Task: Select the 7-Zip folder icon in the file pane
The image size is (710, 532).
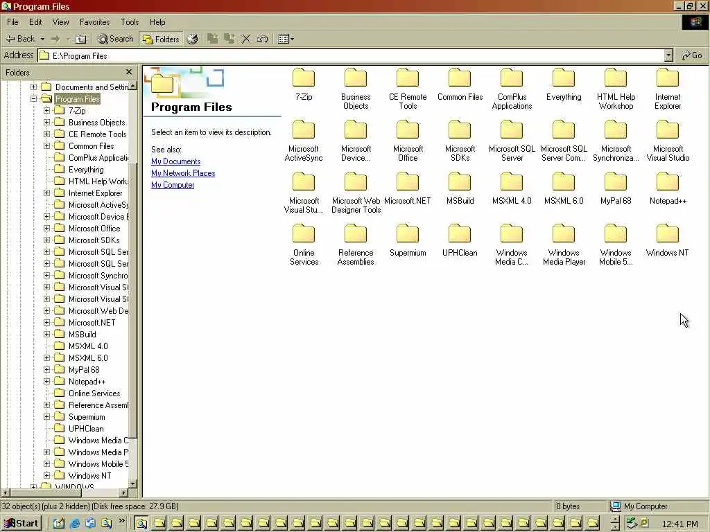Action: (x=304, y=78)
